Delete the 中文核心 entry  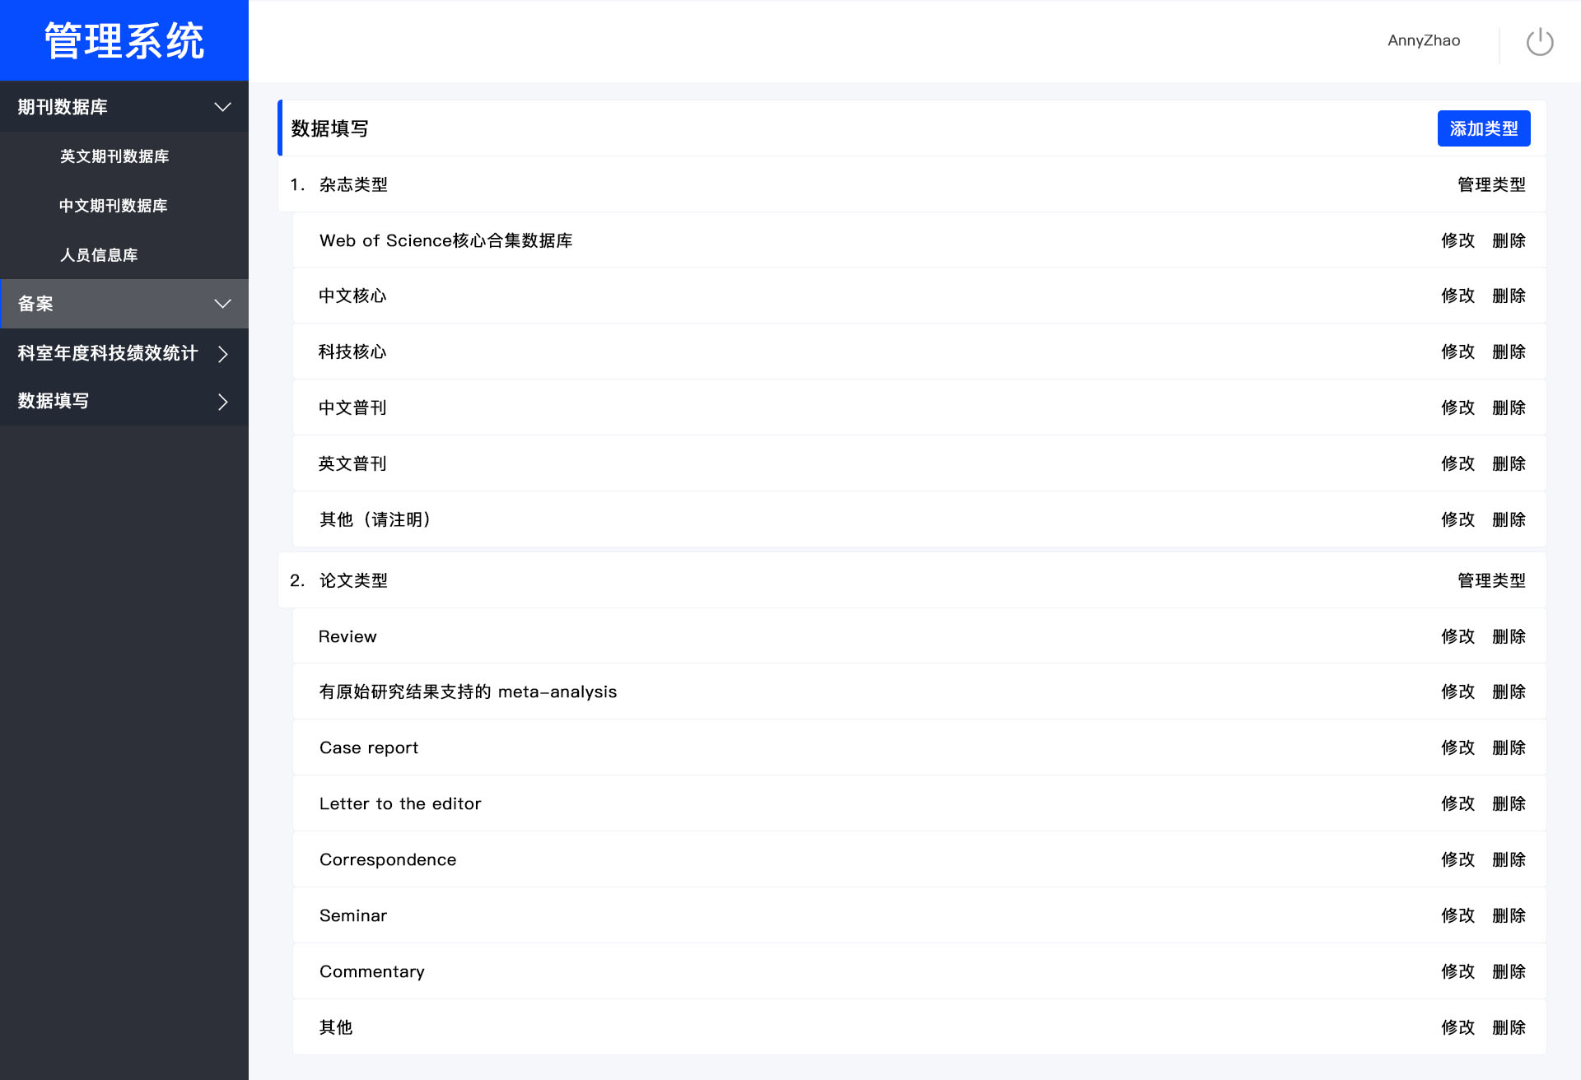click(1509, 296)
